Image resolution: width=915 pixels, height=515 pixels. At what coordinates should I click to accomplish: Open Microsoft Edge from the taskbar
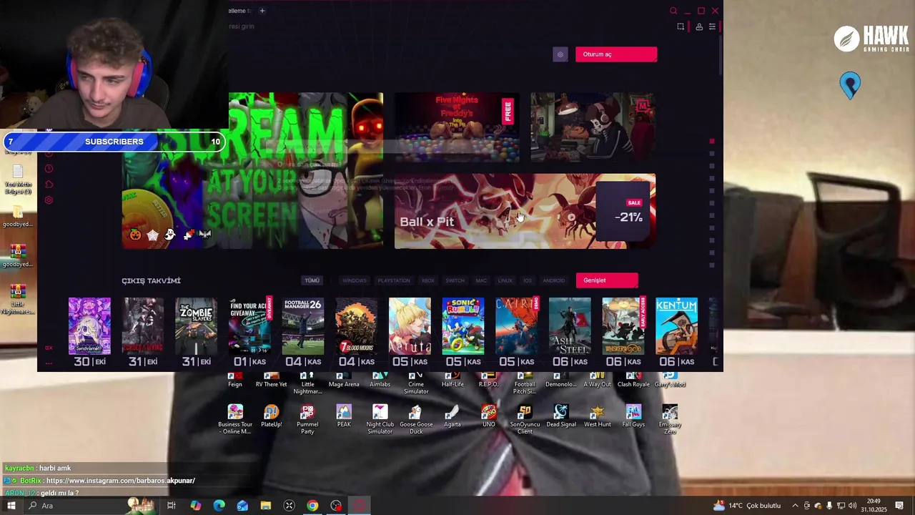click(x=219, y=506)
